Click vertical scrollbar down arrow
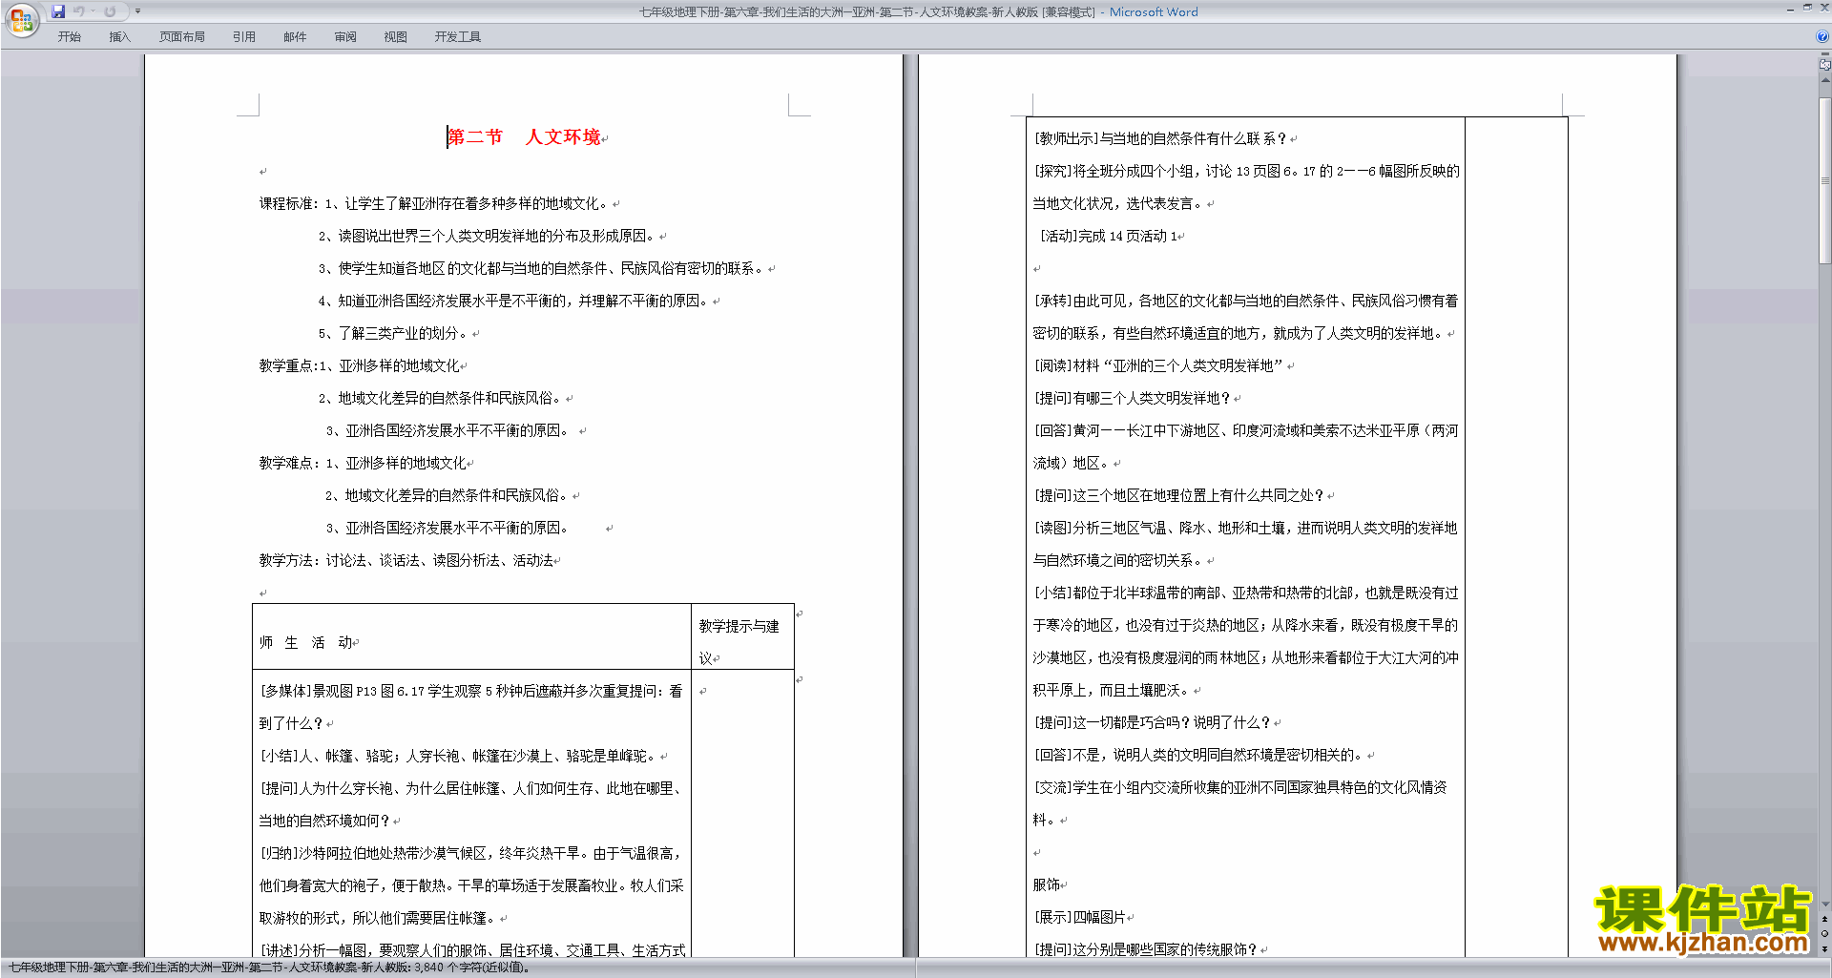Viewport: 1832px width, 978px height. pyautogui.click(x=1824, y=905)
